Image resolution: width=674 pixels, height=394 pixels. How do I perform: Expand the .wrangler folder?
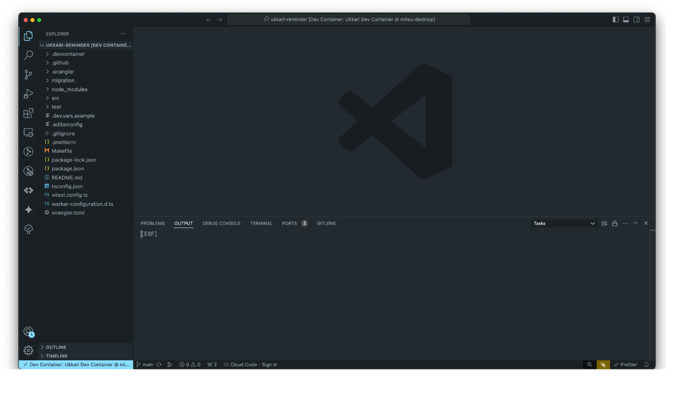pyautogui.click(x=85, y=72)
